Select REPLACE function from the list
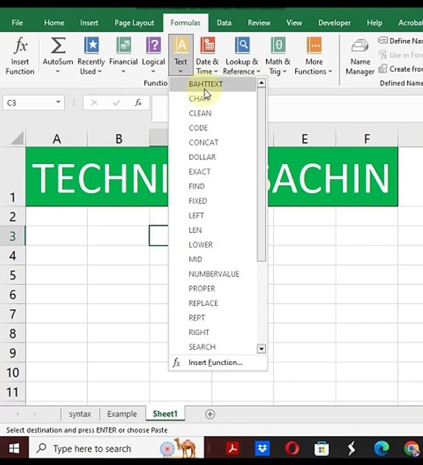 pyautogui.click(x=213, y=303)
